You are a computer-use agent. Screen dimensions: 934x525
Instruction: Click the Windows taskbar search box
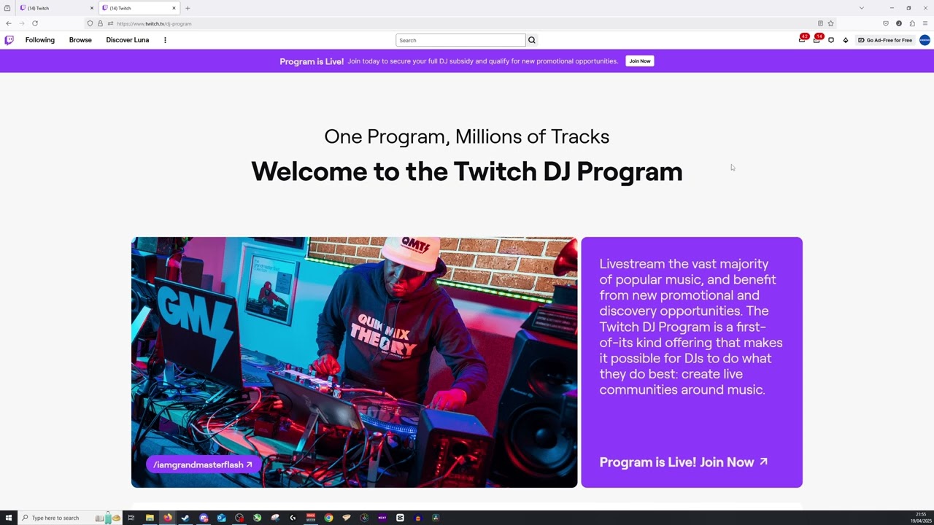(x=71, y=518)
